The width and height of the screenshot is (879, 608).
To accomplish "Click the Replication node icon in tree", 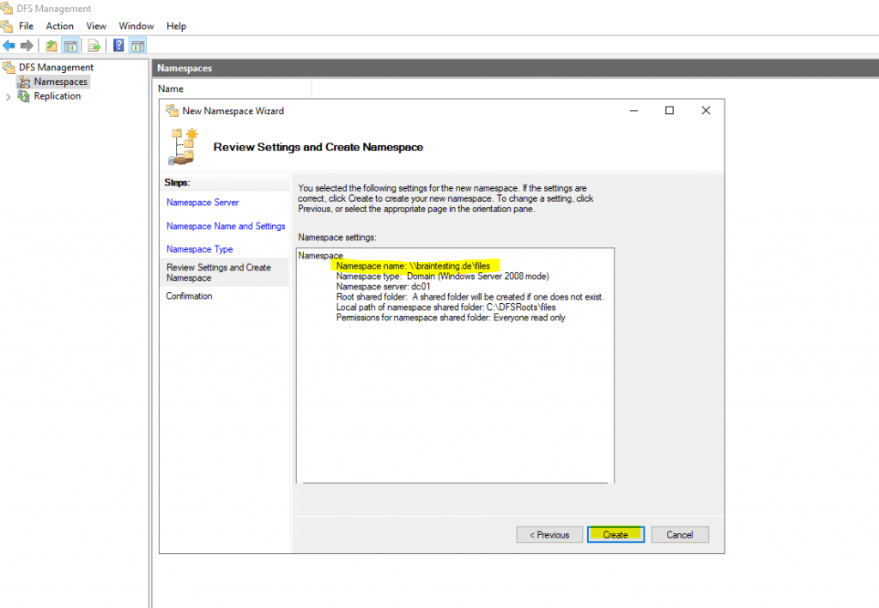I will [24, 96].
